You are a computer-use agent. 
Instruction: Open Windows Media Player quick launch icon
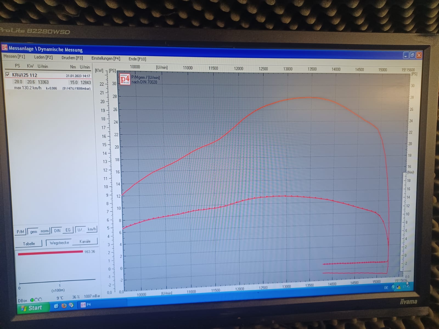[x=71, y=305]
